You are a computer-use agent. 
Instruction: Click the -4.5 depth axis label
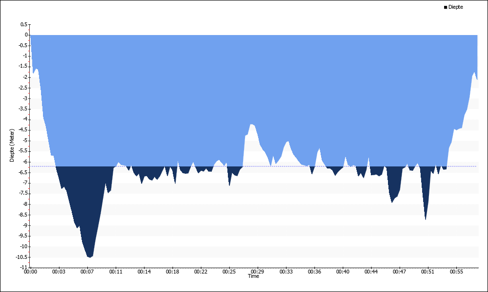23,130
